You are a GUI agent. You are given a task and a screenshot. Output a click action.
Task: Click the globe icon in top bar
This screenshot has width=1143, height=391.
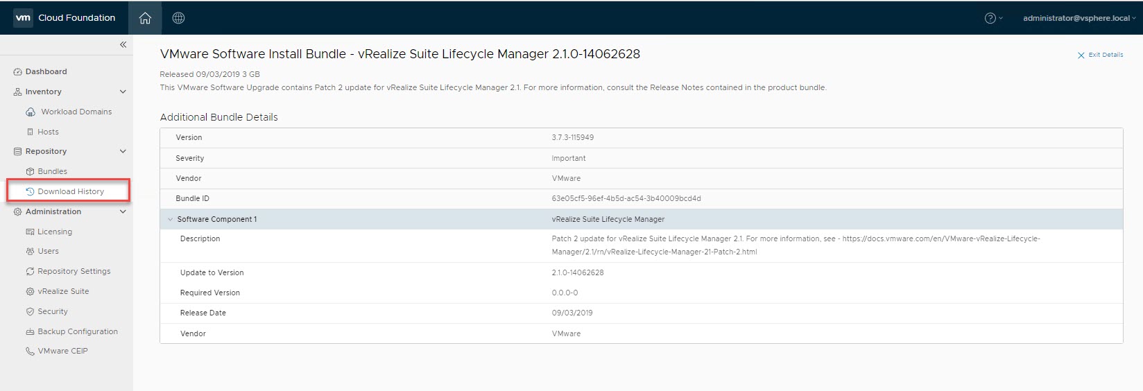[x=178, y=18]
